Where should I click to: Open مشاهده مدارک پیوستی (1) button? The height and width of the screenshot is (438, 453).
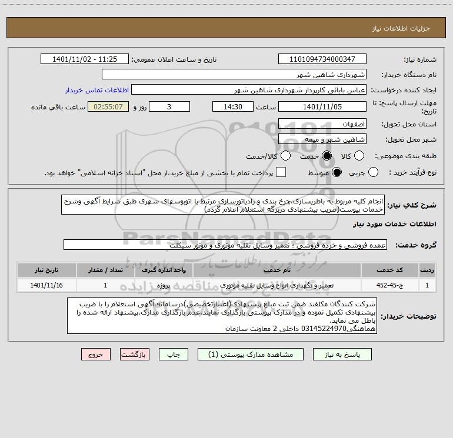click(x=251, y=355)
